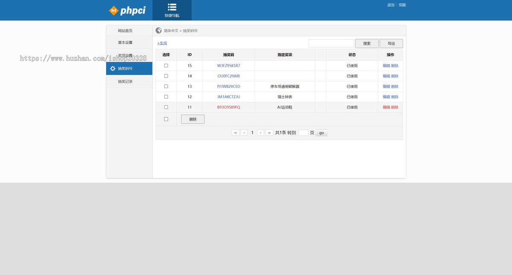Viewport: 512px width, 275px height.
Task: Click the phpci logo in the header
Action: [128, 10]
